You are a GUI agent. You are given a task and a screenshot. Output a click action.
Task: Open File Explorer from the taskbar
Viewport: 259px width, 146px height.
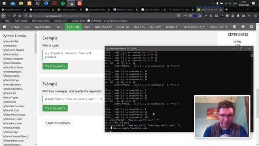tap(21, 3)
